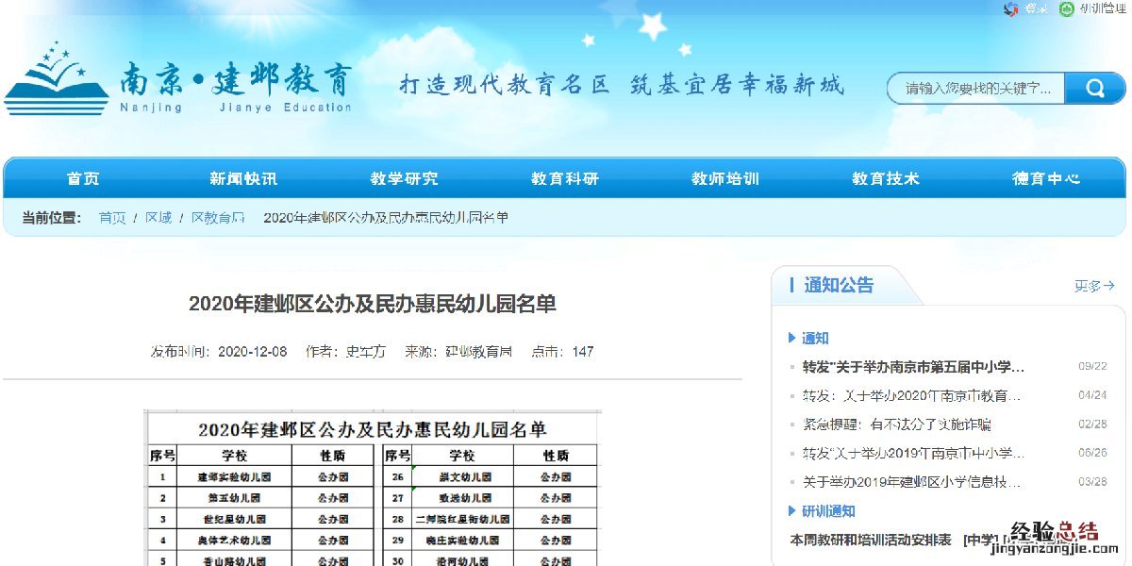1132x566 pixels.
Task: Click the 首页 breadcrumb link
Action: pyautogui.click(x=112, y=218)
